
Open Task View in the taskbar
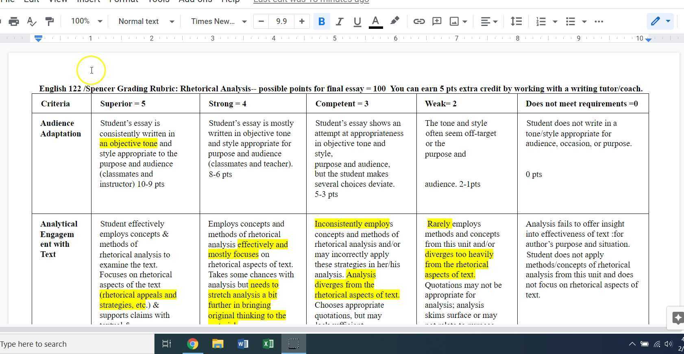tap(167, 344)
